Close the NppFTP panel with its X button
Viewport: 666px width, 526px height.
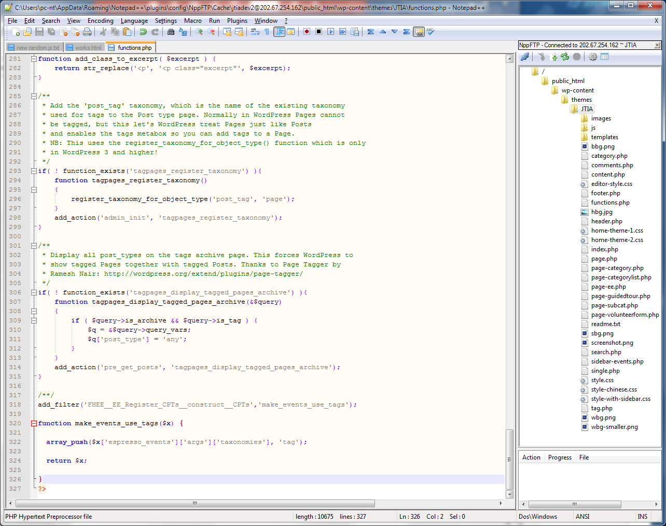tap(657, 45)
